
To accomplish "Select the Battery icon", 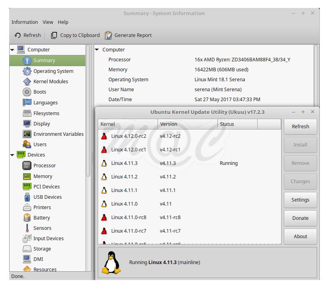I will (x=27, y=217).
